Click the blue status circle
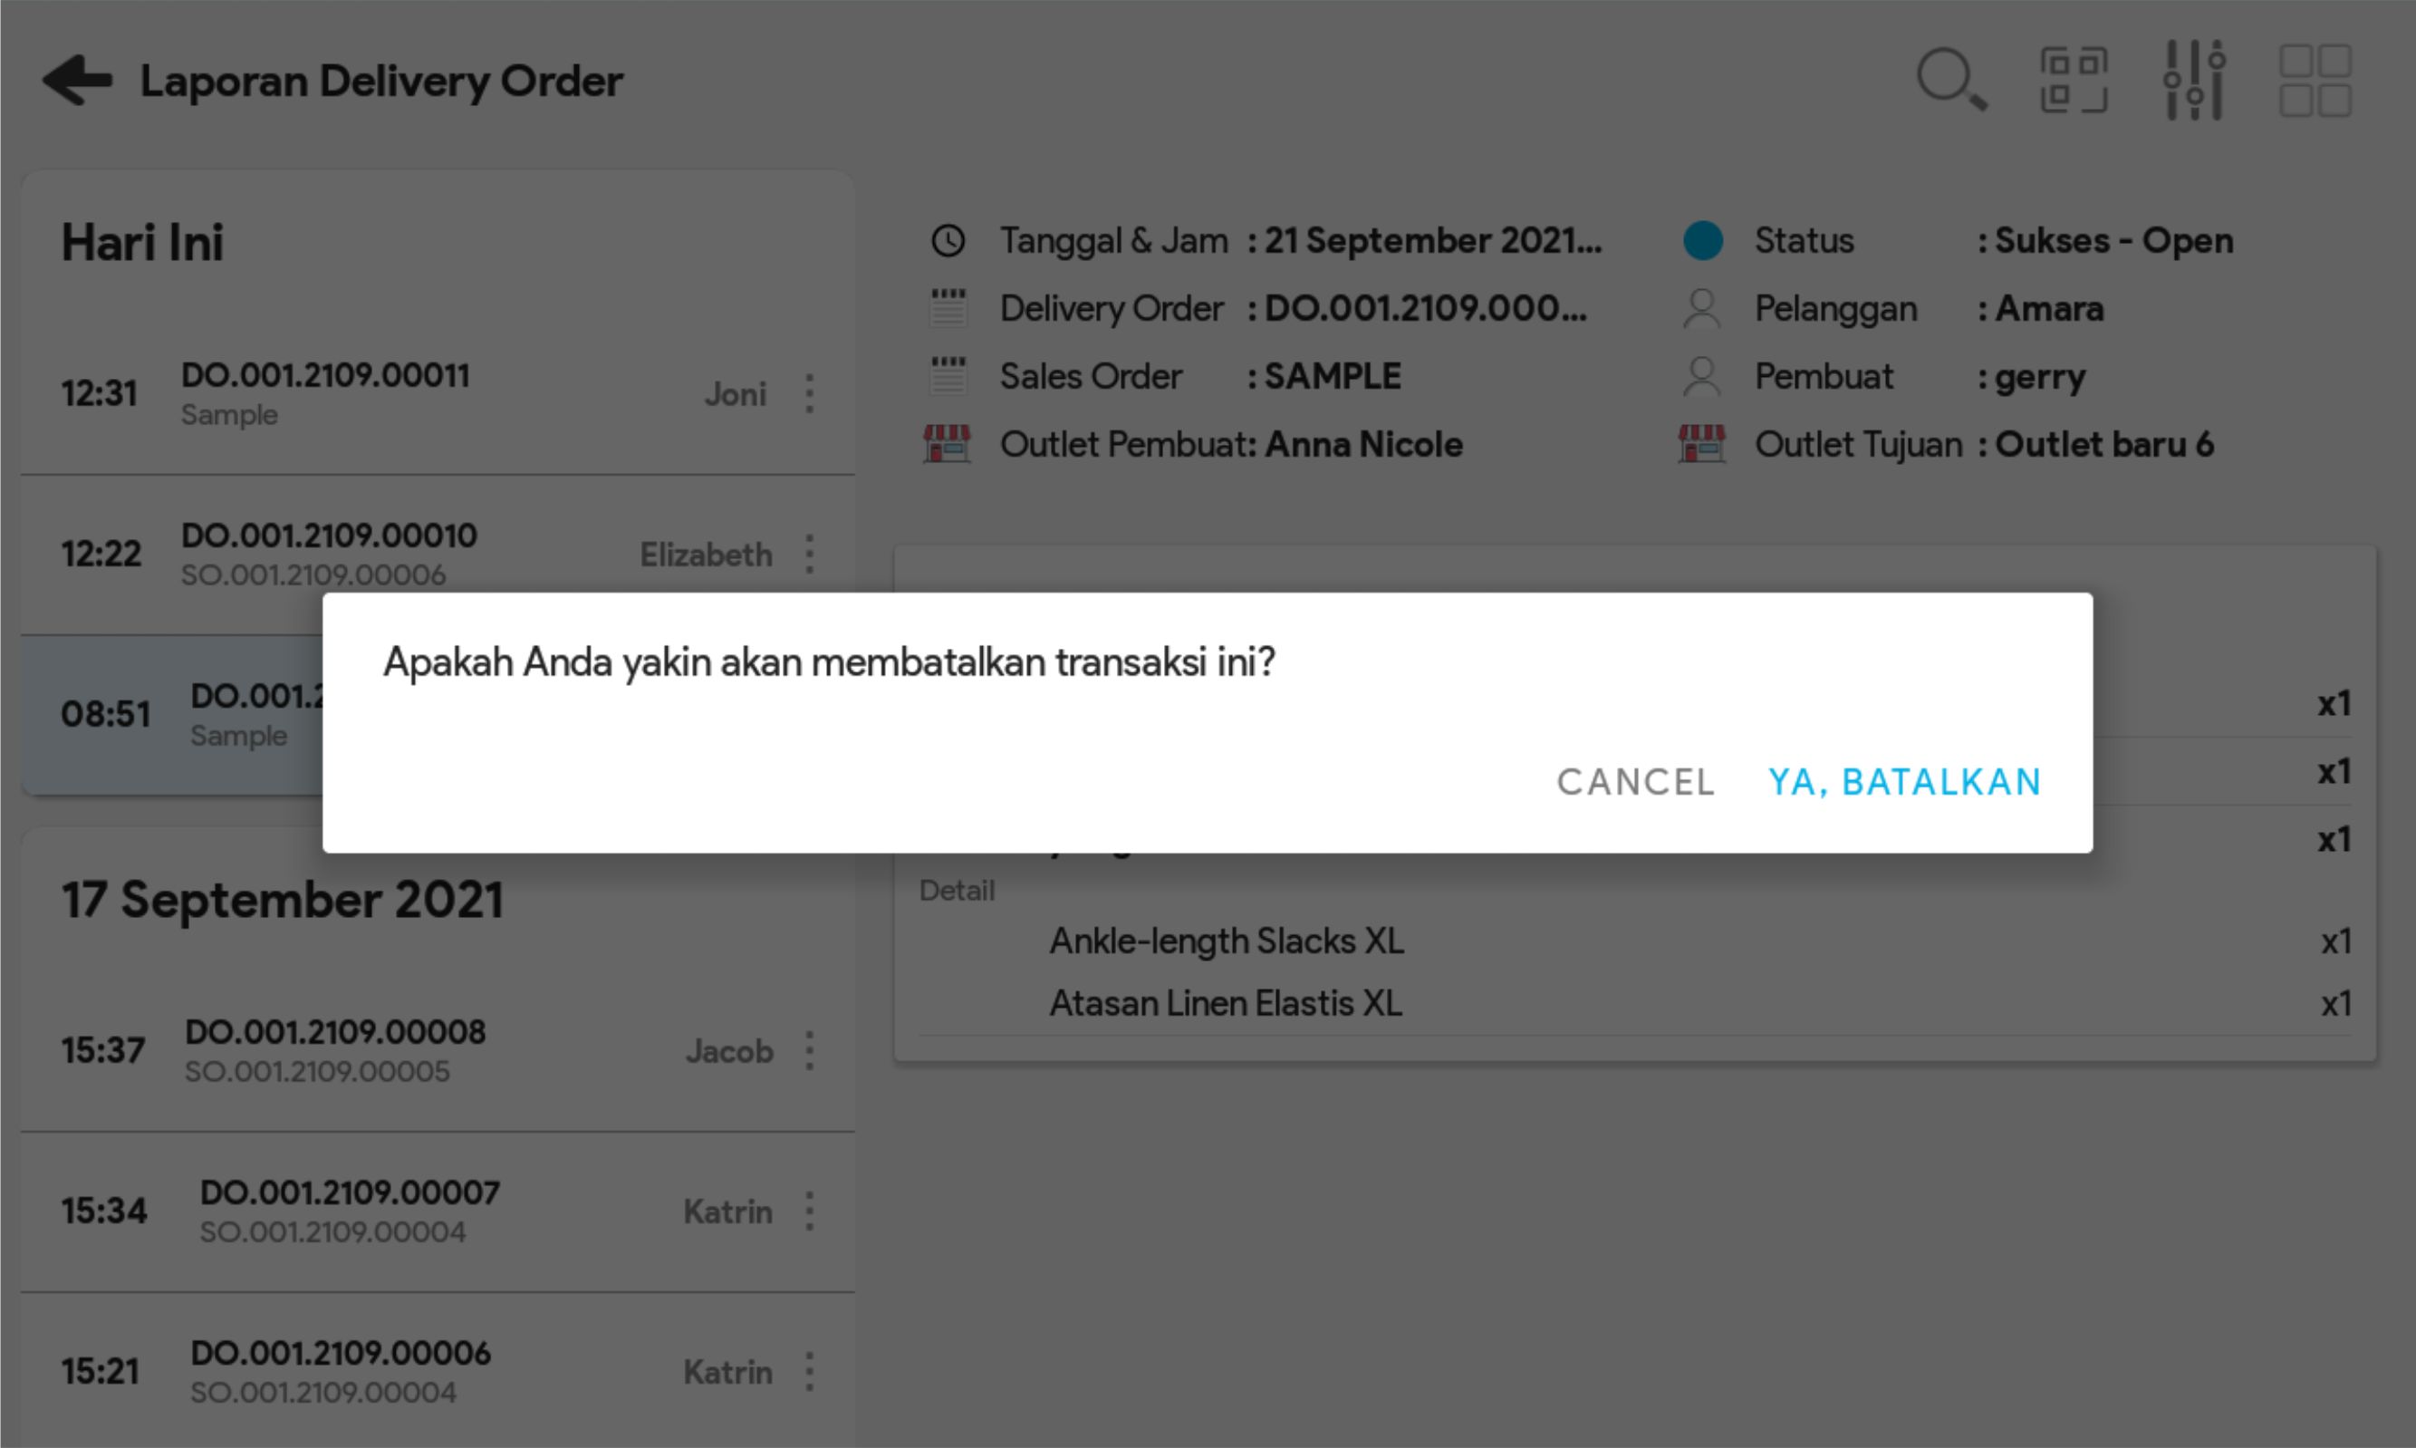The width and height of the screenshot is (2416, 1448). tap(1702, 241)
